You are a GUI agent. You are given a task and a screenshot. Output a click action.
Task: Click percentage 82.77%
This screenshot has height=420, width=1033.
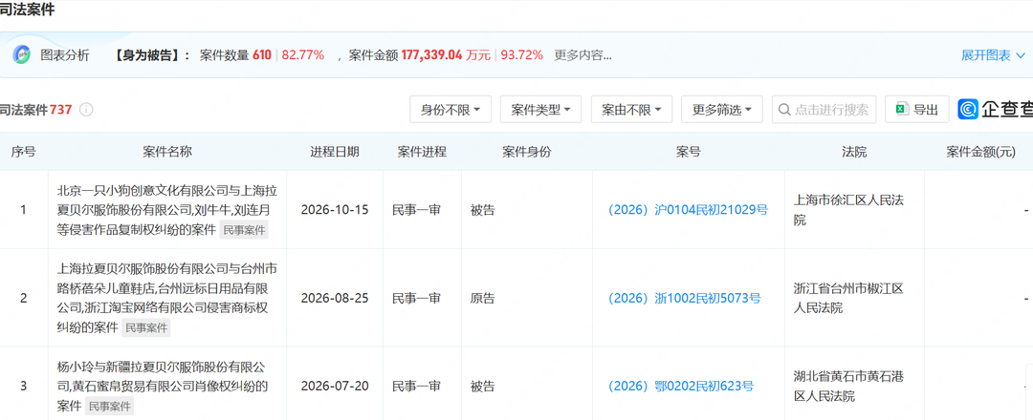click(x=303, y=55)
